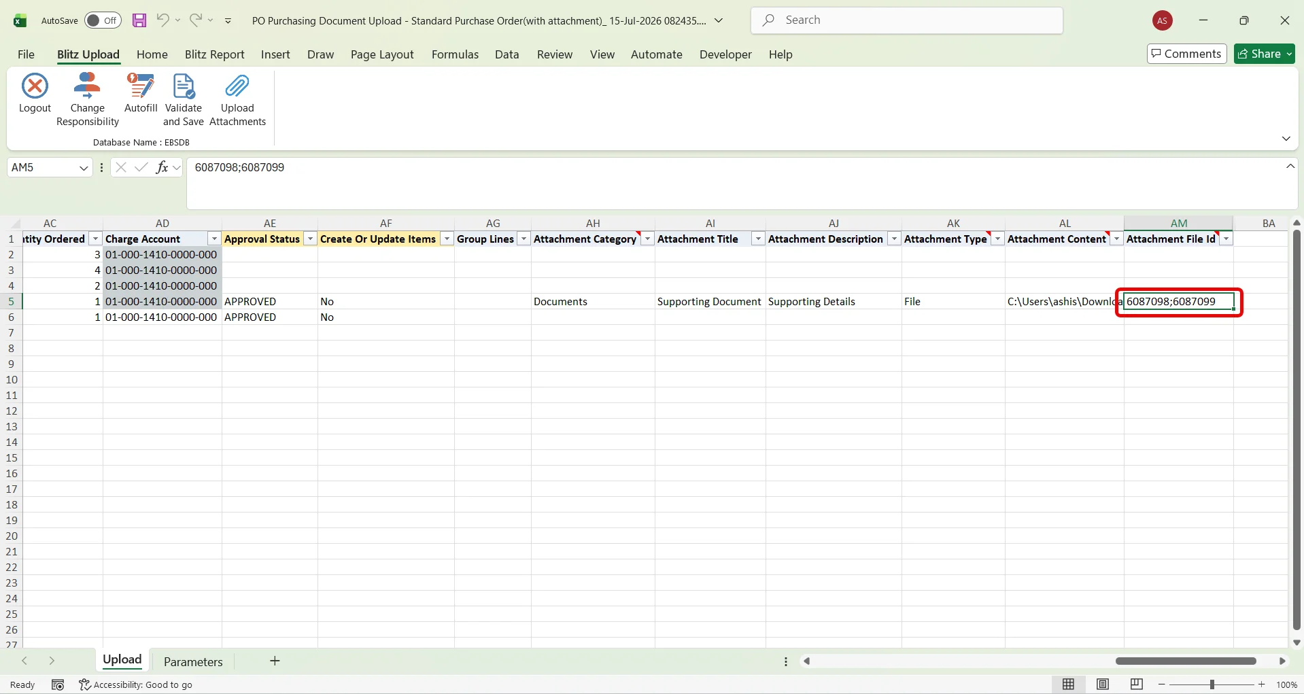Open the File menu
Screen dimensions: 1304x694
[x=26, y=54]
